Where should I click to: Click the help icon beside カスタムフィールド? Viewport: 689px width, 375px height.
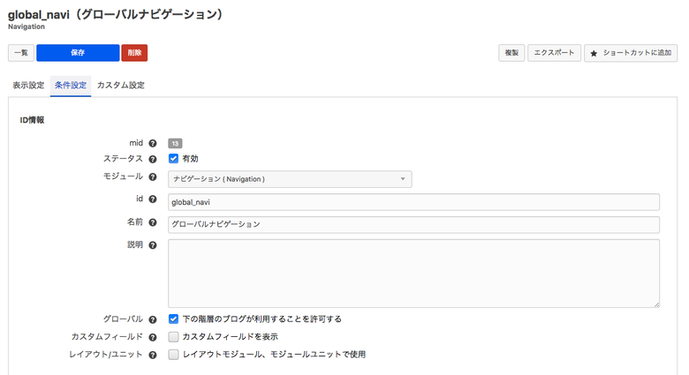[153, 337]
